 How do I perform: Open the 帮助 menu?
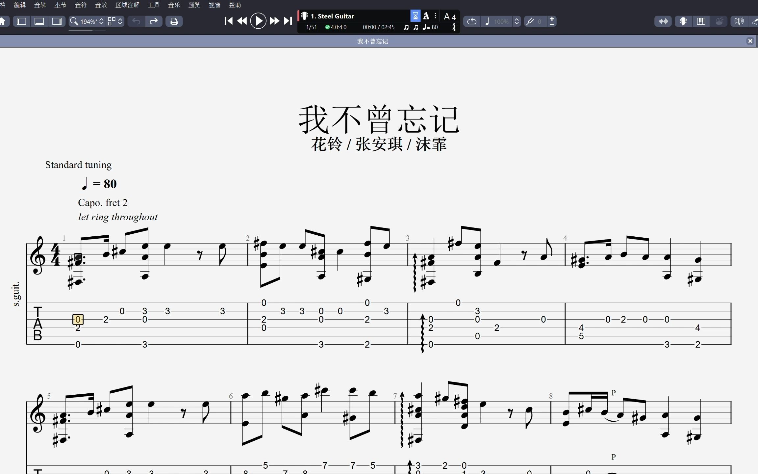(x=235, y=5)
